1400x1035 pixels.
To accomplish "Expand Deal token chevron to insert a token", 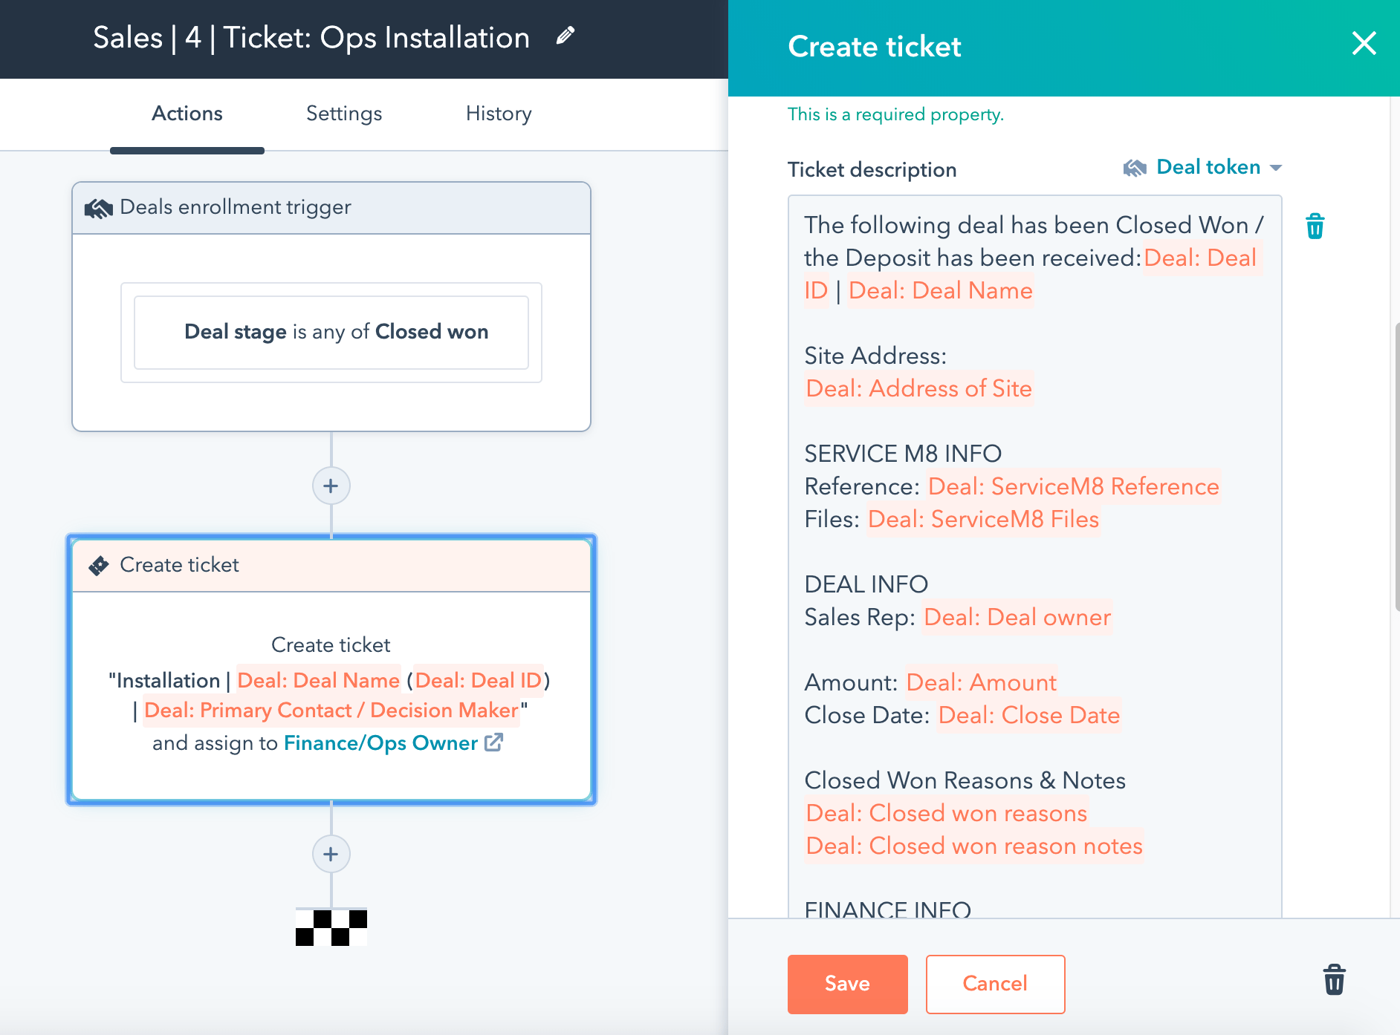I will [1275, 168].
